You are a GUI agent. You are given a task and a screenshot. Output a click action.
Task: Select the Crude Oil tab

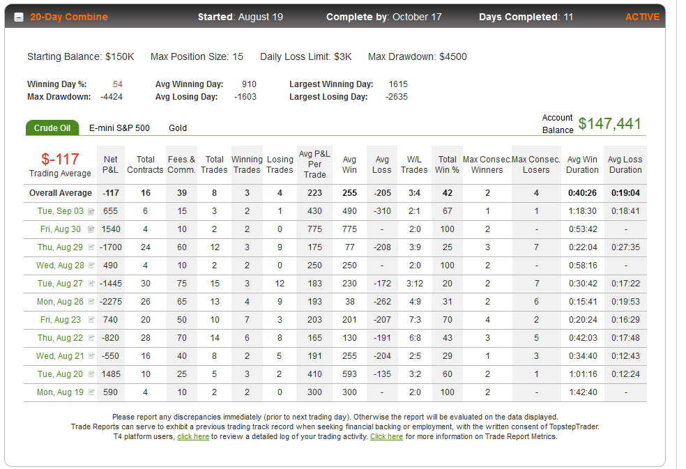52,128
